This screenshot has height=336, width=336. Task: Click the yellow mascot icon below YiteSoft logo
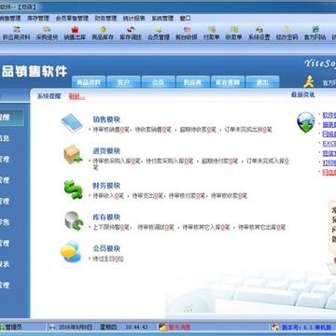click(x=309, y=81)
